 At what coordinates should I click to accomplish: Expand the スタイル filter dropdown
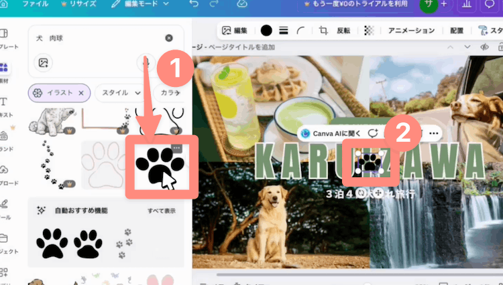121,93
